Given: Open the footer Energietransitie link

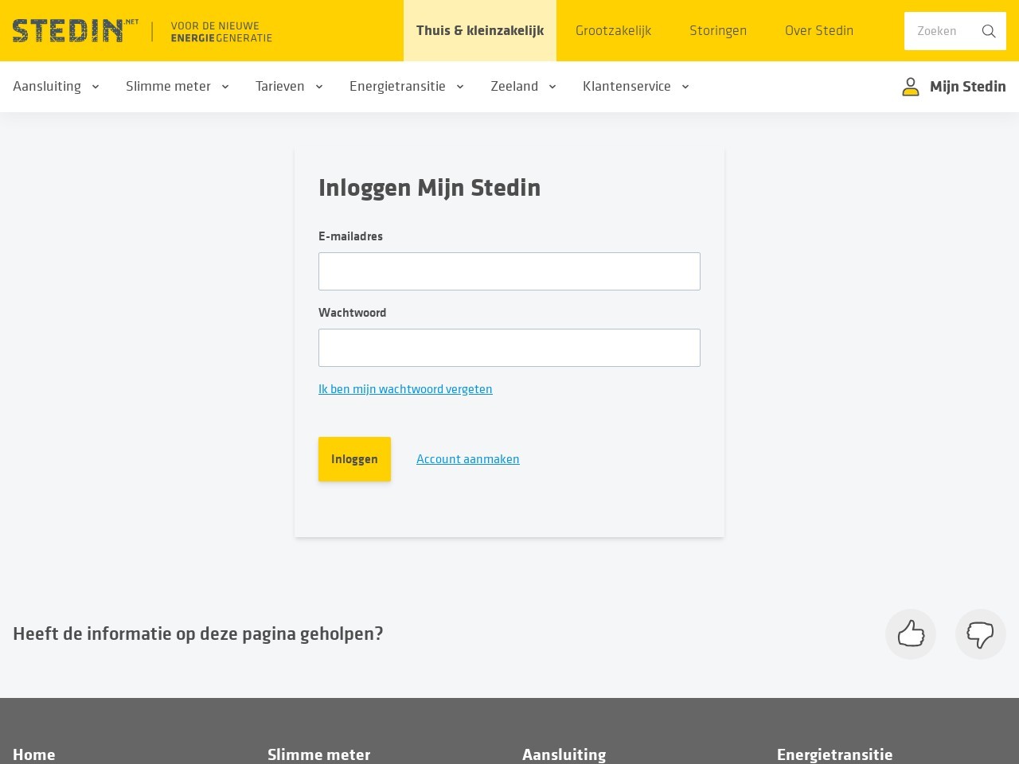Looking at the screenshot, I should tap(835, 754).
